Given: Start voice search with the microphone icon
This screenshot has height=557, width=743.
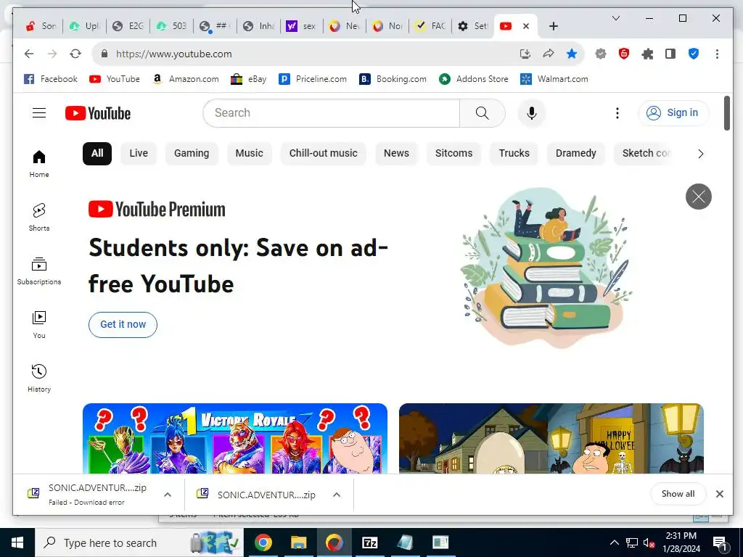Looking at the screenshot, I should point(531,112).
